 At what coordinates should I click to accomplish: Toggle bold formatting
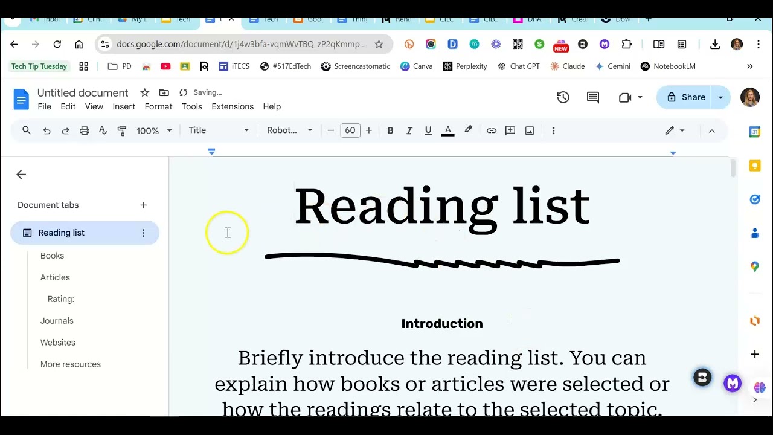[390, 130]
